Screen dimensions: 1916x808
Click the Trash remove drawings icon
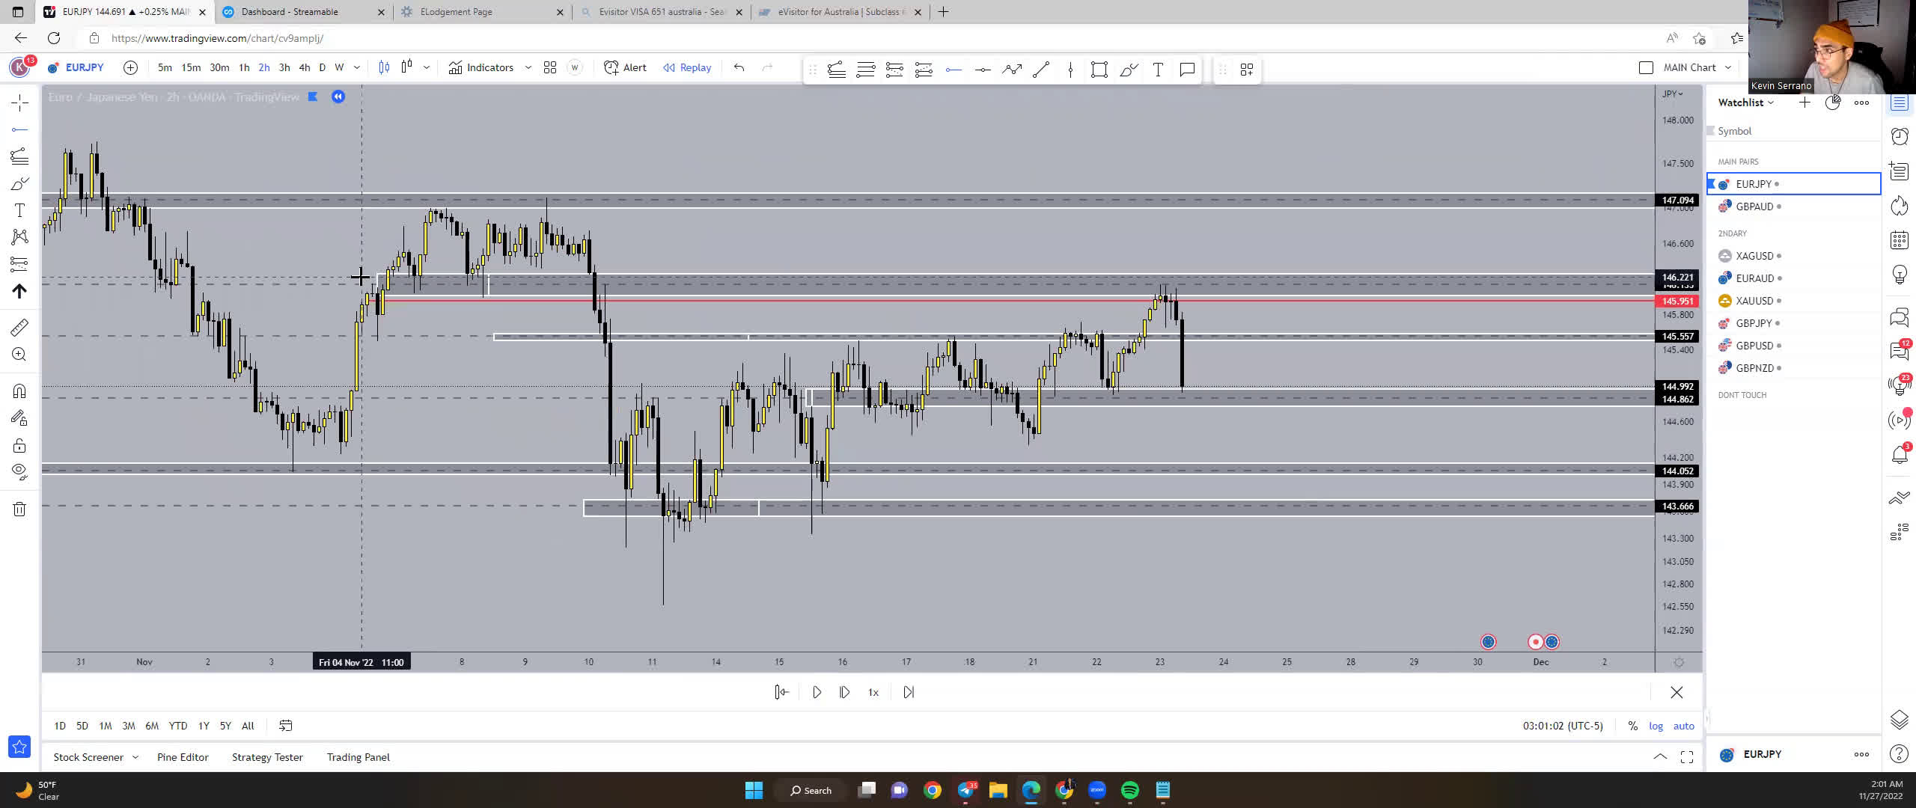[19, 509]
